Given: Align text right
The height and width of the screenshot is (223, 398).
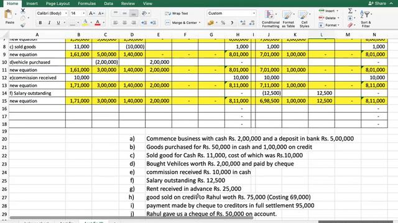Looking at the screenshot, I should pos(134,23).
